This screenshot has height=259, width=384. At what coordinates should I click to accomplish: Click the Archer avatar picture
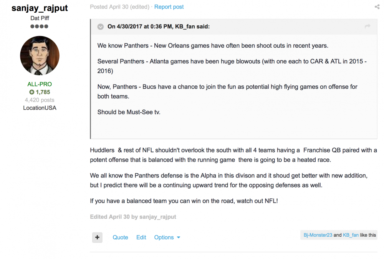pos(40,56)
